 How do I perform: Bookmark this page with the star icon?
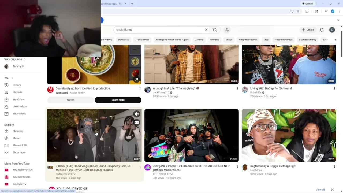tap(298, 11)
